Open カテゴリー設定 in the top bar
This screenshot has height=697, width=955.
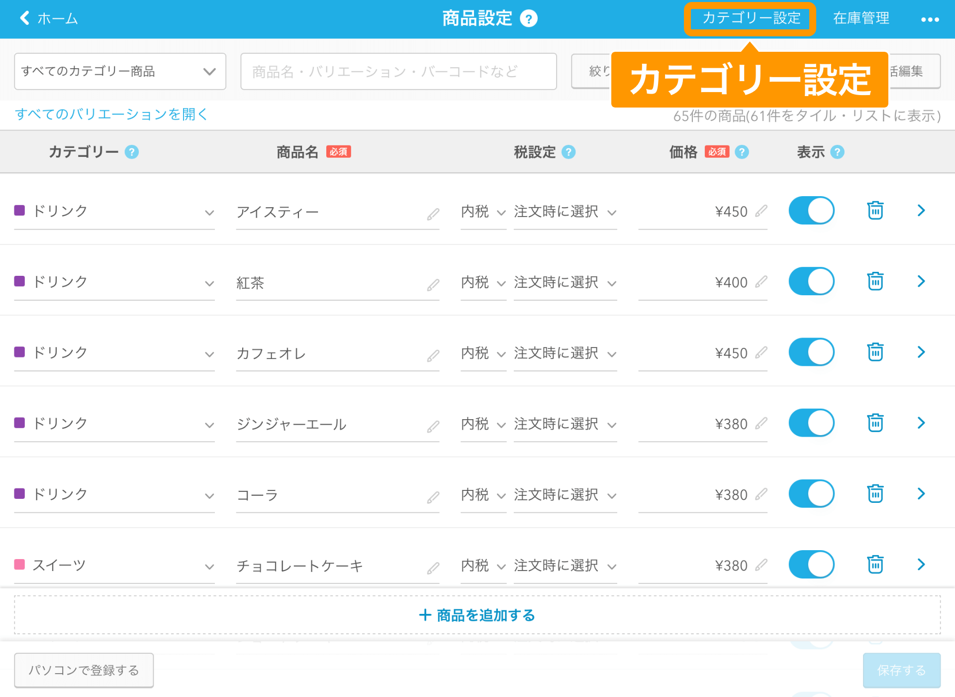pyautogui.click(x=750, y=18)
